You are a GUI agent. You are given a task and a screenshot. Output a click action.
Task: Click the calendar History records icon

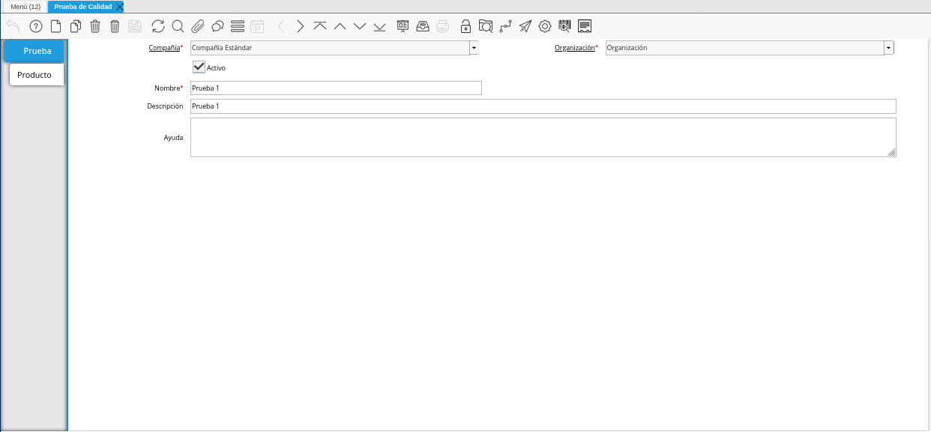[x=257, y=26]
